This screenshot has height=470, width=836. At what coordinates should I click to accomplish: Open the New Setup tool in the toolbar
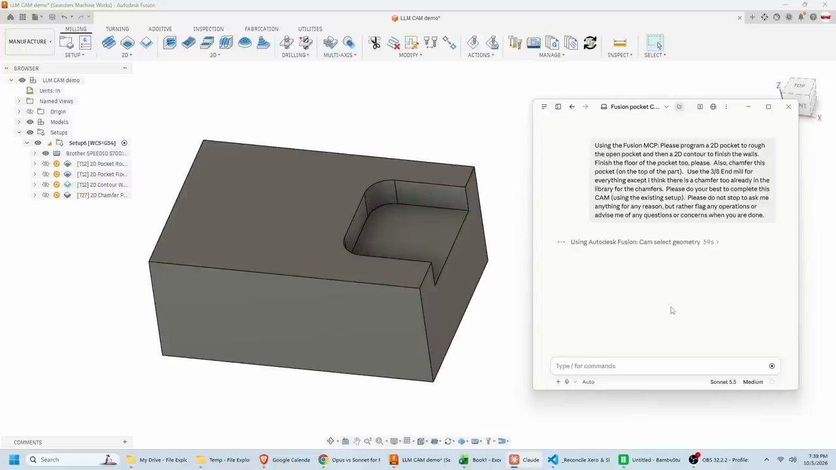(66, 43)
